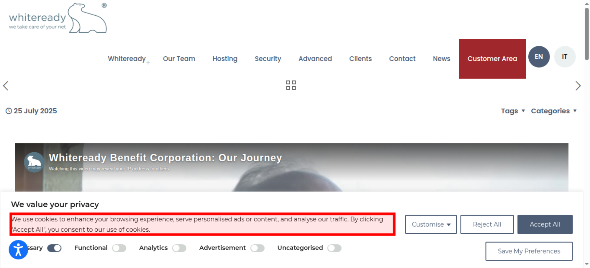Expand the Categories dropdown
Viewport: 590px width, 268px height.
[554, 111]
